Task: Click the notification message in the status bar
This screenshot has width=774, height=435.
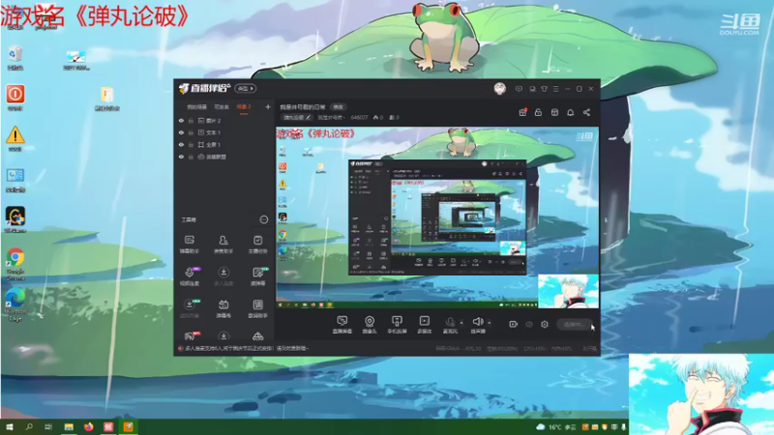Action: point(247,348)
